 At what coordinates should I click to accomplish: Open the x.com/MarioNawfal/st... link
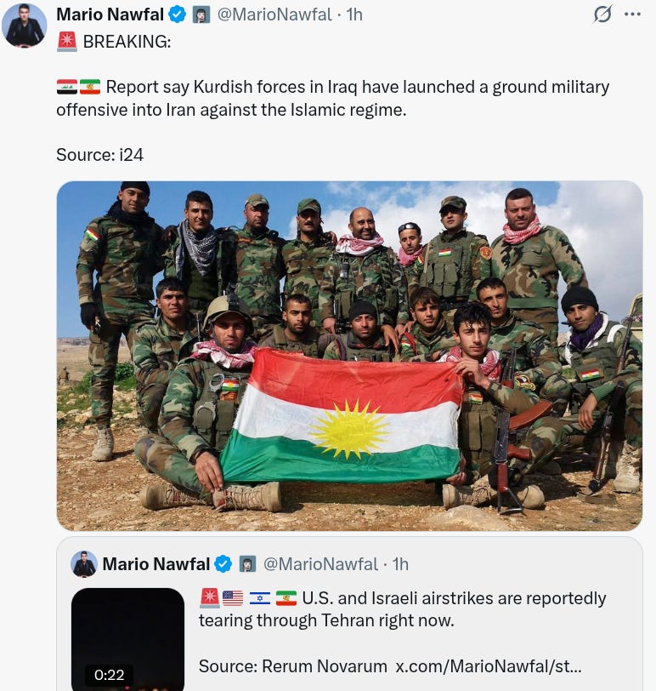[x=489, y=666]
